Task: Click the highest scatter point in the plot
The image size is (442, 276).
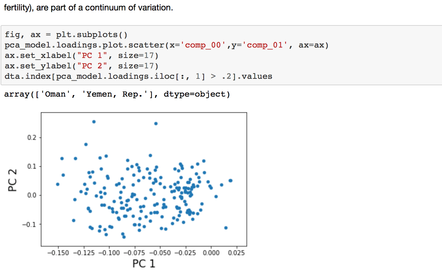Action: (x=94, y=122)
